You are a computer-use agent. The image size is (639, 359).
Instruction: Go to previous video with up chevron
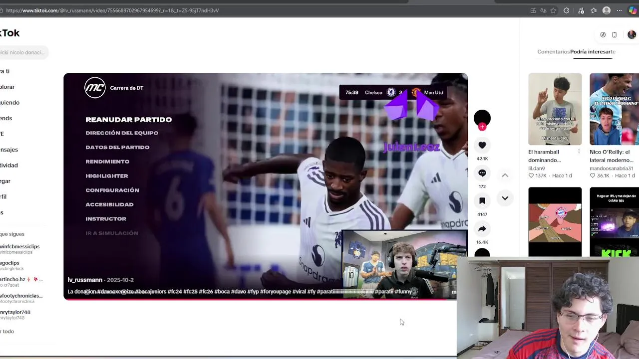click(x=505, y=176)
